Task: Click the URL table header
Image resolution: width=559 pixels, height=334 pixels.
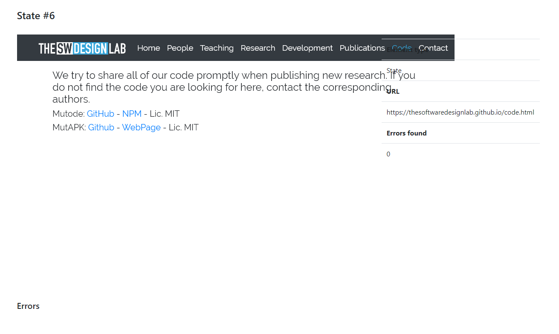Action: [x=393, y=92]
